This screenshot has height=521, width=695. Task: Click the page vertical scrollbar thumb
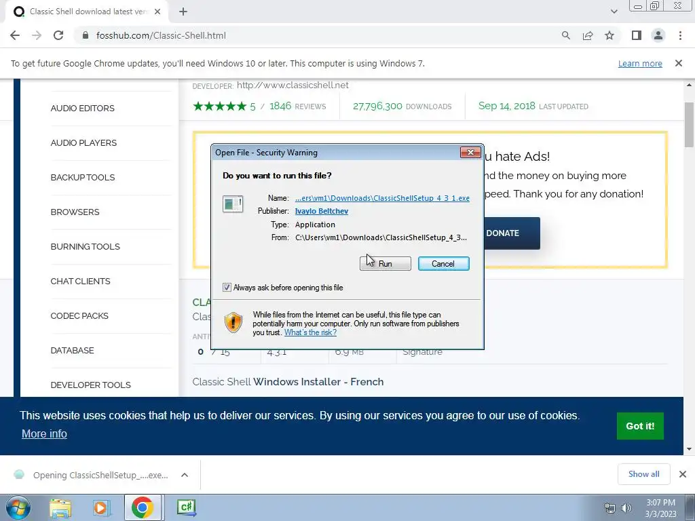690,125
